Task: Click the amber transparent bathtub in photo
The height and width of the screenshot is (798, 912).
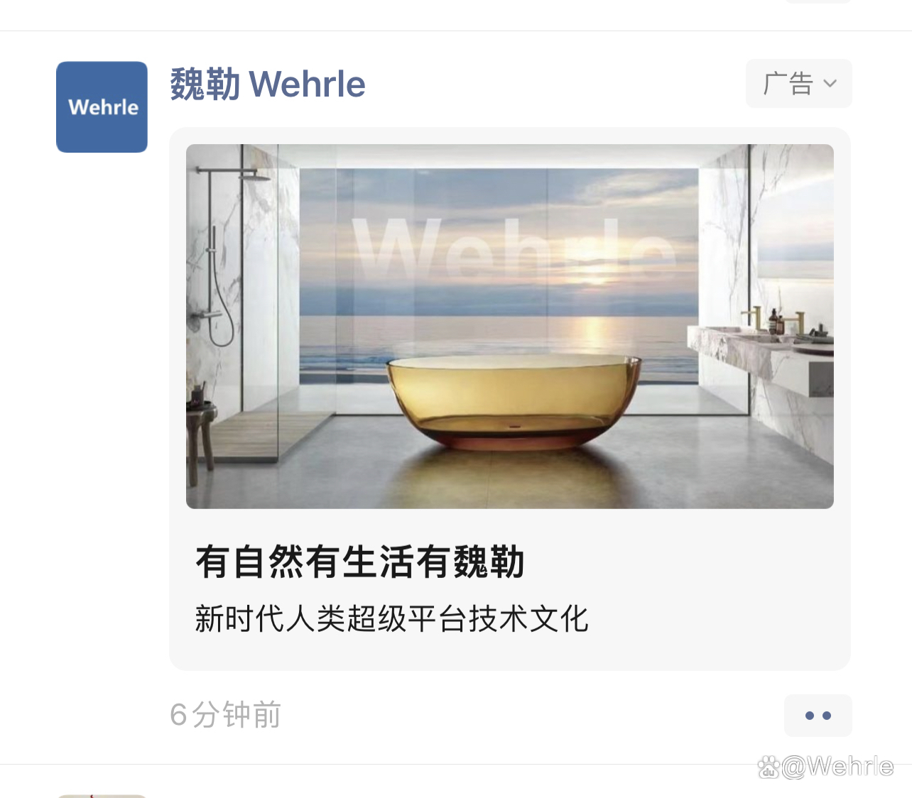Action: tap(514, 401)
